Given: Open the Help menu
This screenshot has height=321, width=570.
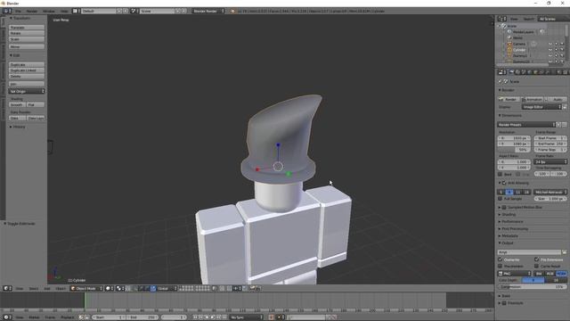Looking at the screenshot, I should click(x=64, y=11).
